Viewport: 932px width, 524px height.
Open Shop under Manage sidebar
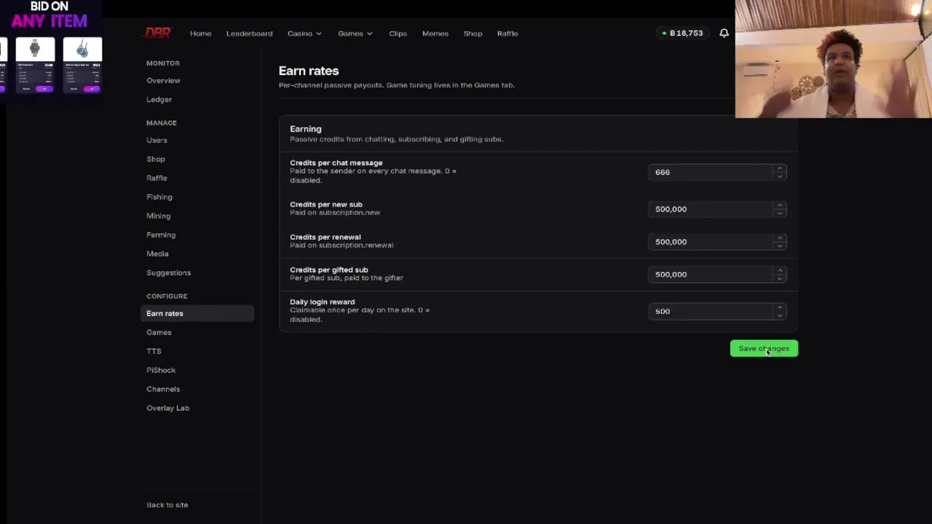pyautogui.click(x=155, y=159)
